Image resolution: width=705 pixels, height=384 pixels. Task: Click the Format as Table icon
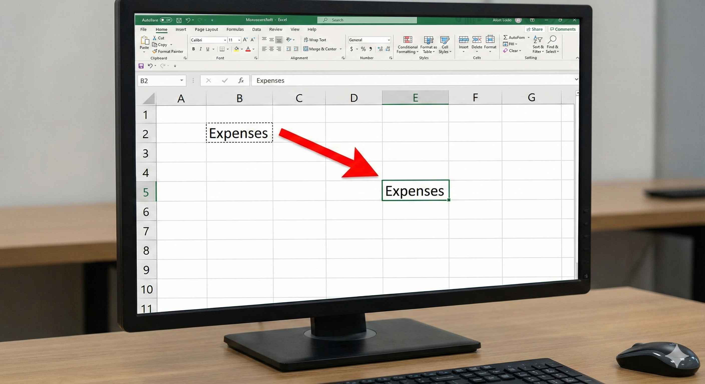(x=428, y=40)
